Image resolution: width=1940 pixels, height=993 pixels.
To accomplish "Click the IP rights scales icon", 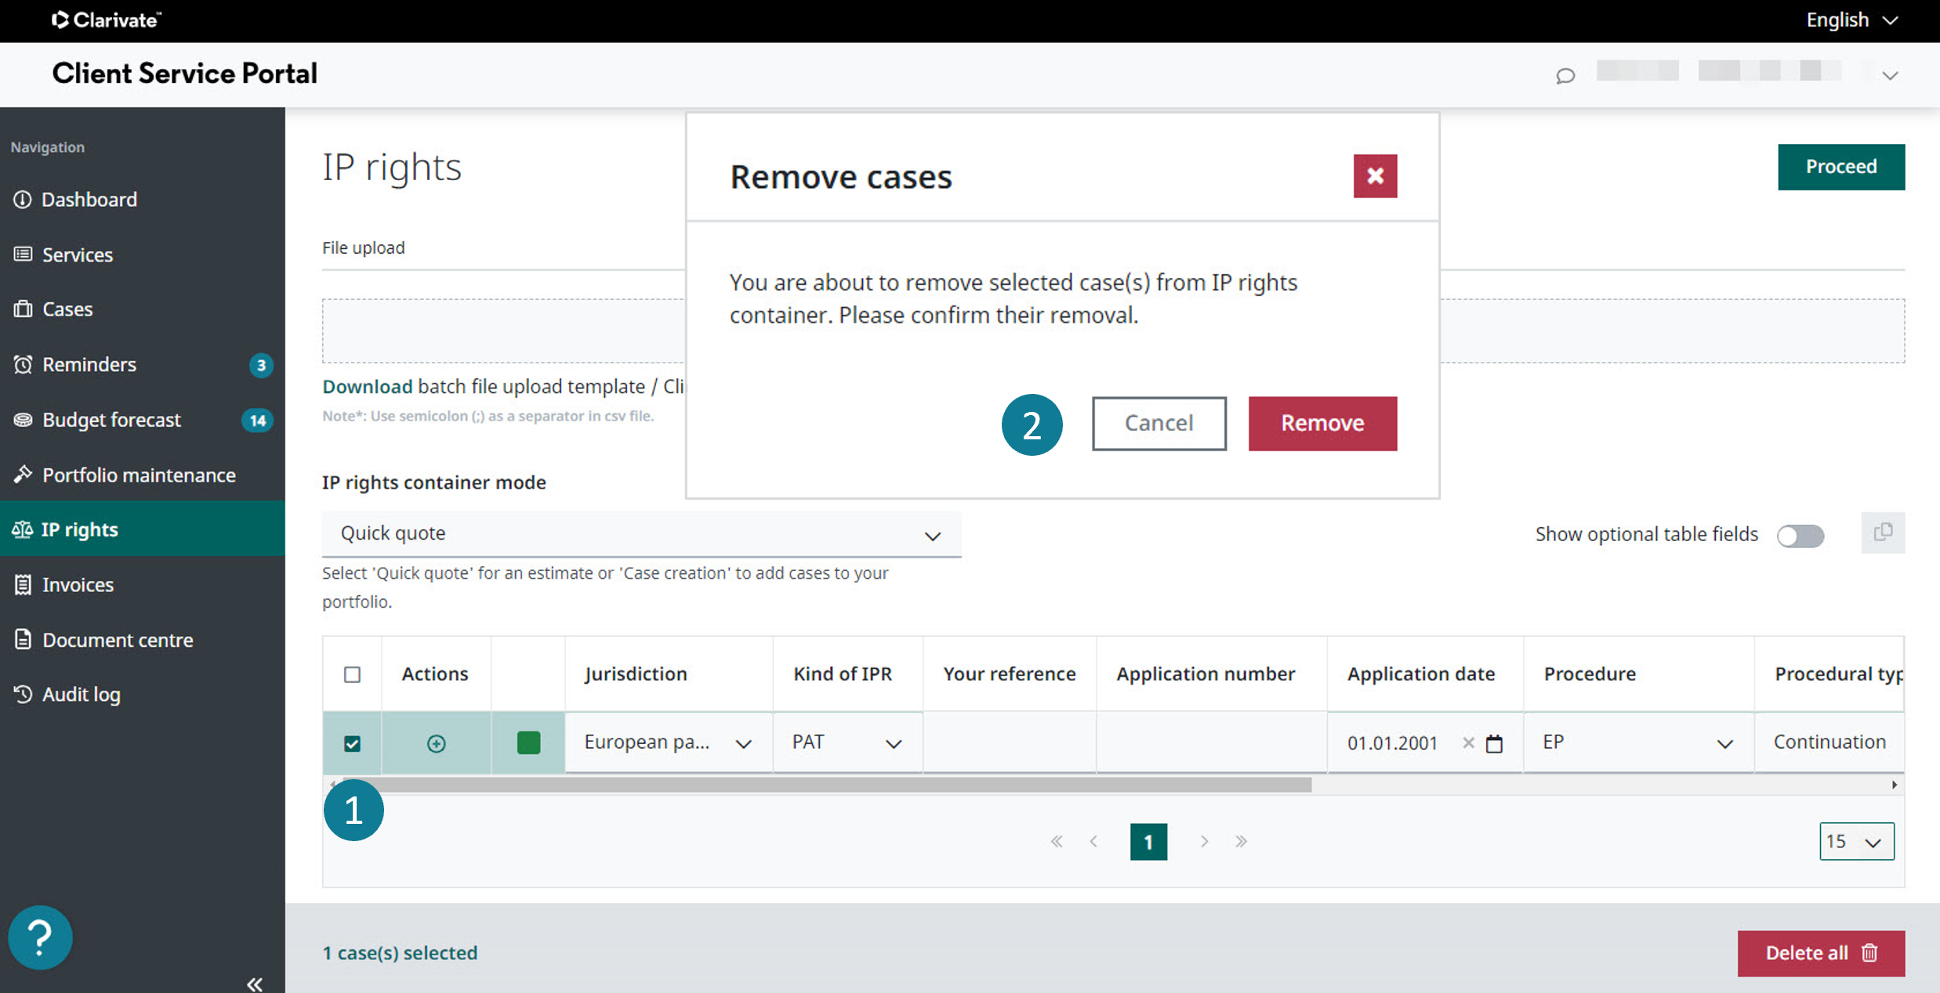I will coord(22,529).
